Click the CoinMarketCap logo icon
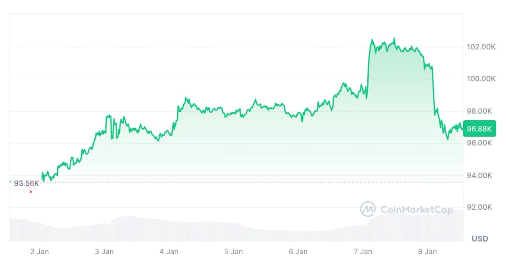506x270 pixels. click(x=368, y=209)
